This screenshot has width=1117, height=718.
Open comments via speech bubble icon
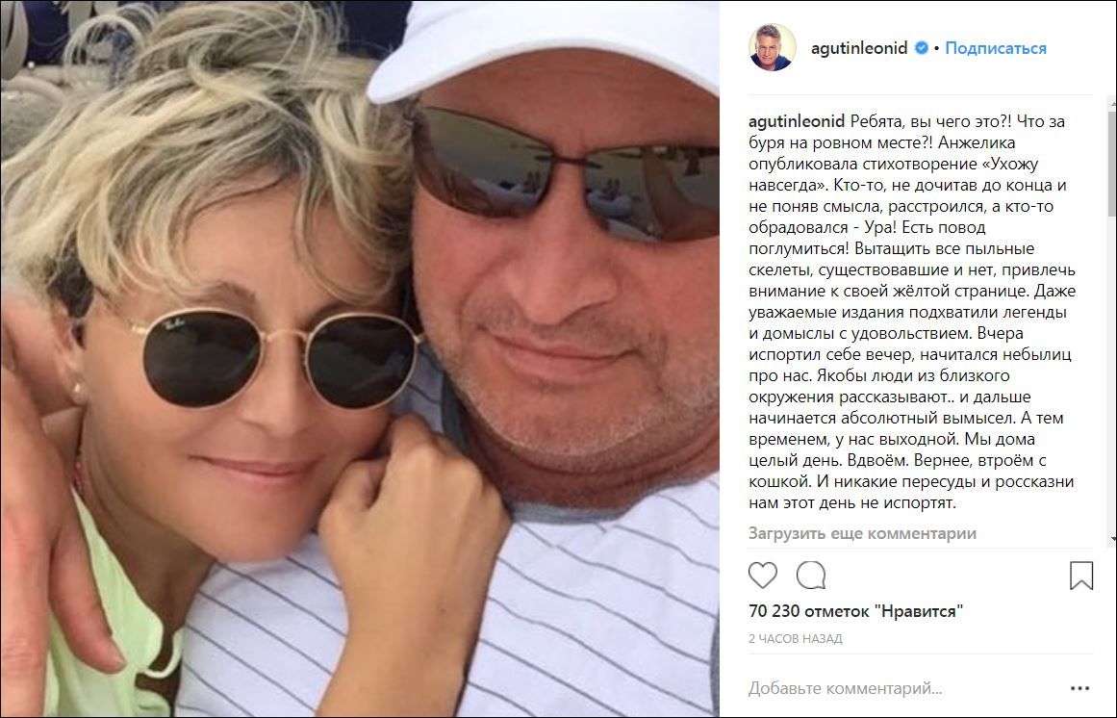811,575
